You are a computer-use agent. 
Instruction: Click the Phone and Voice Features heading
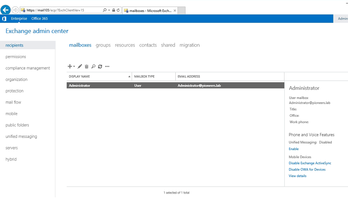coord(312,135)
